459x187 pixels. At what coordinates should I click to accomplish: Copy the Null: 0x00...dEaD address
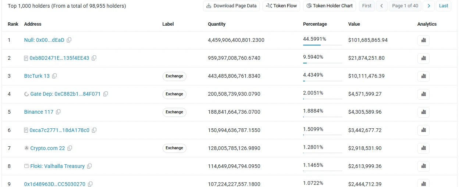(x=69, y=40)
